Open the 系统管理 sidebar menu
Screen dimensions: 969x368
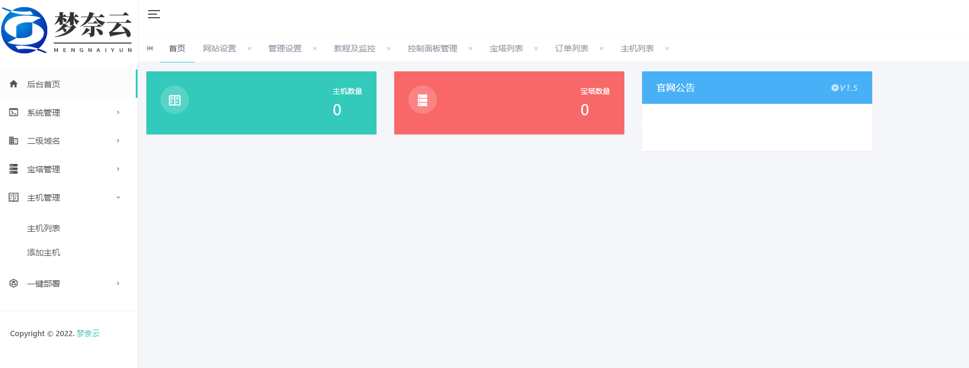[68, 112]
